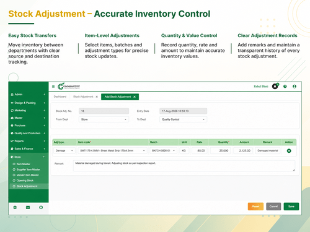Click the hamburger menu icon beside the logo

pyautogui.click(x=53, y=87)
